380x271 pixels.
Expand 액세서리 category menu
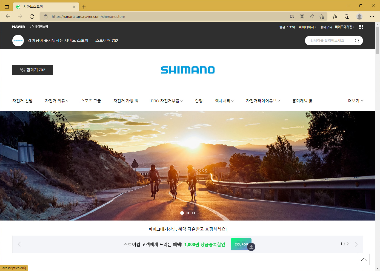[x=224, y=101]
